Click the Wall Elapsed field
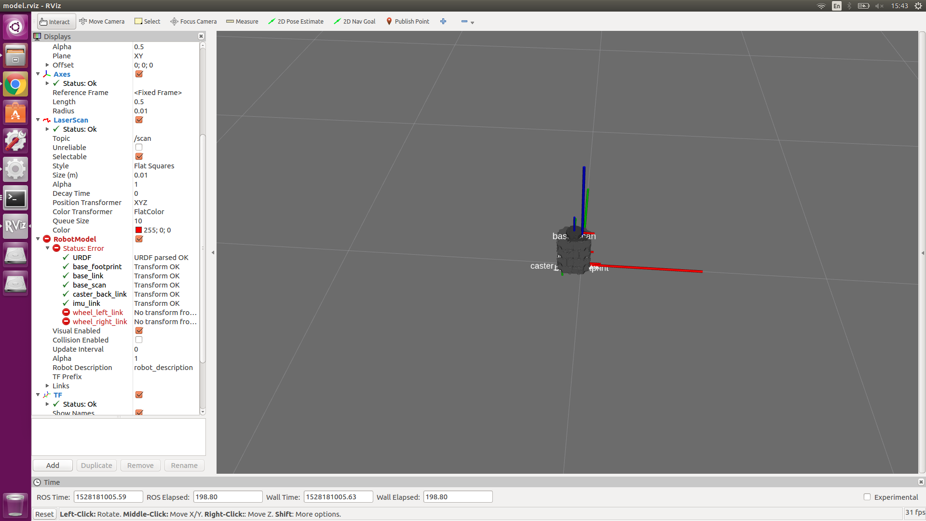 point(458,497)
